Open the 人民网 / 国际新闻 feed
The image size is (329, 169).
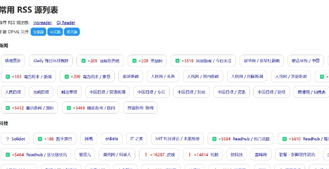click(x=247, y=76)
